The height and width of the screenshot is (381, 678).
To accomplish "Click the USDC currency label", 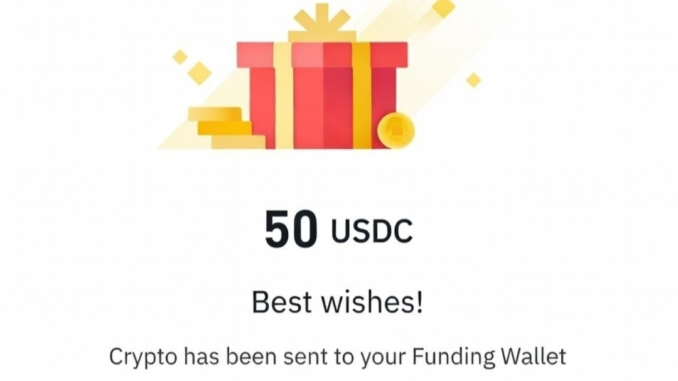I will 372,232.
